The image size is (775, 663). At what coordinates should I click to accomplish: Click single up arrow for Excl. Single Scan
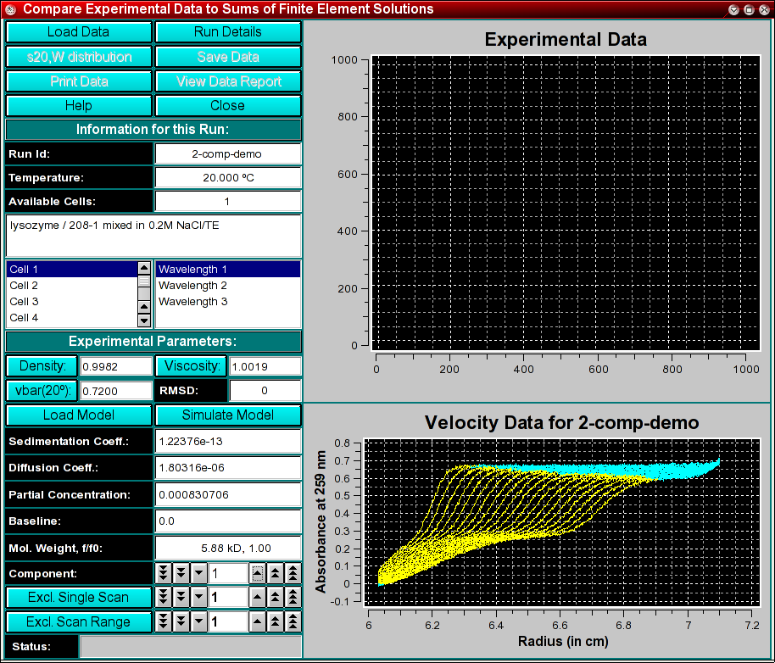[257, 597]
